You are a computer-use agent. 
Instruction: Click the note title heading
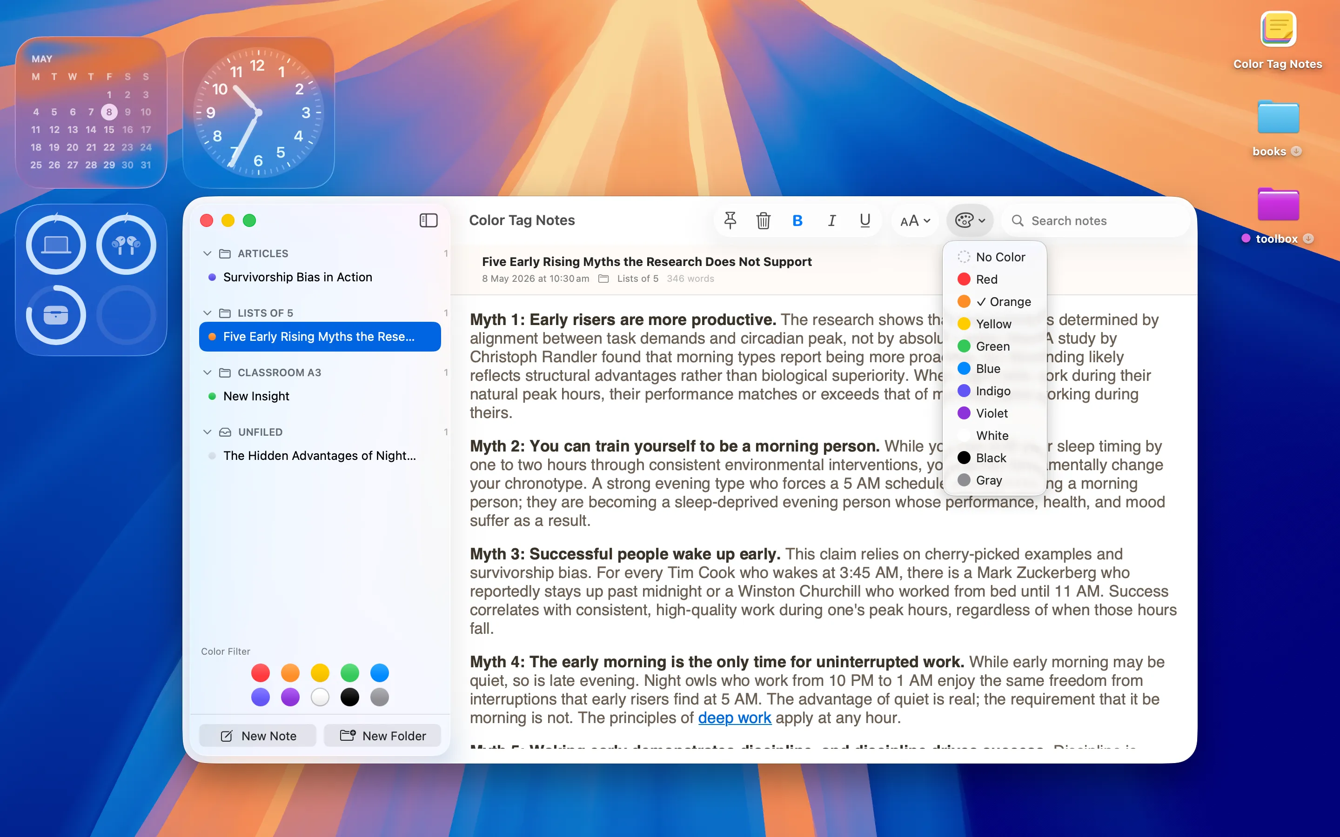coord(646,261)
